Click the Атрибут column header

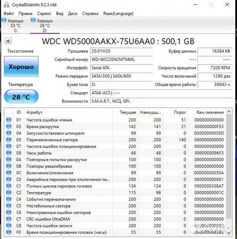pos(68,112)
